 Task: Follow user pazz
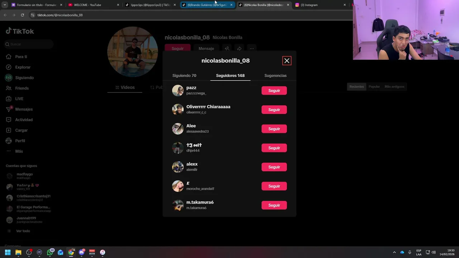coord(274,91)
